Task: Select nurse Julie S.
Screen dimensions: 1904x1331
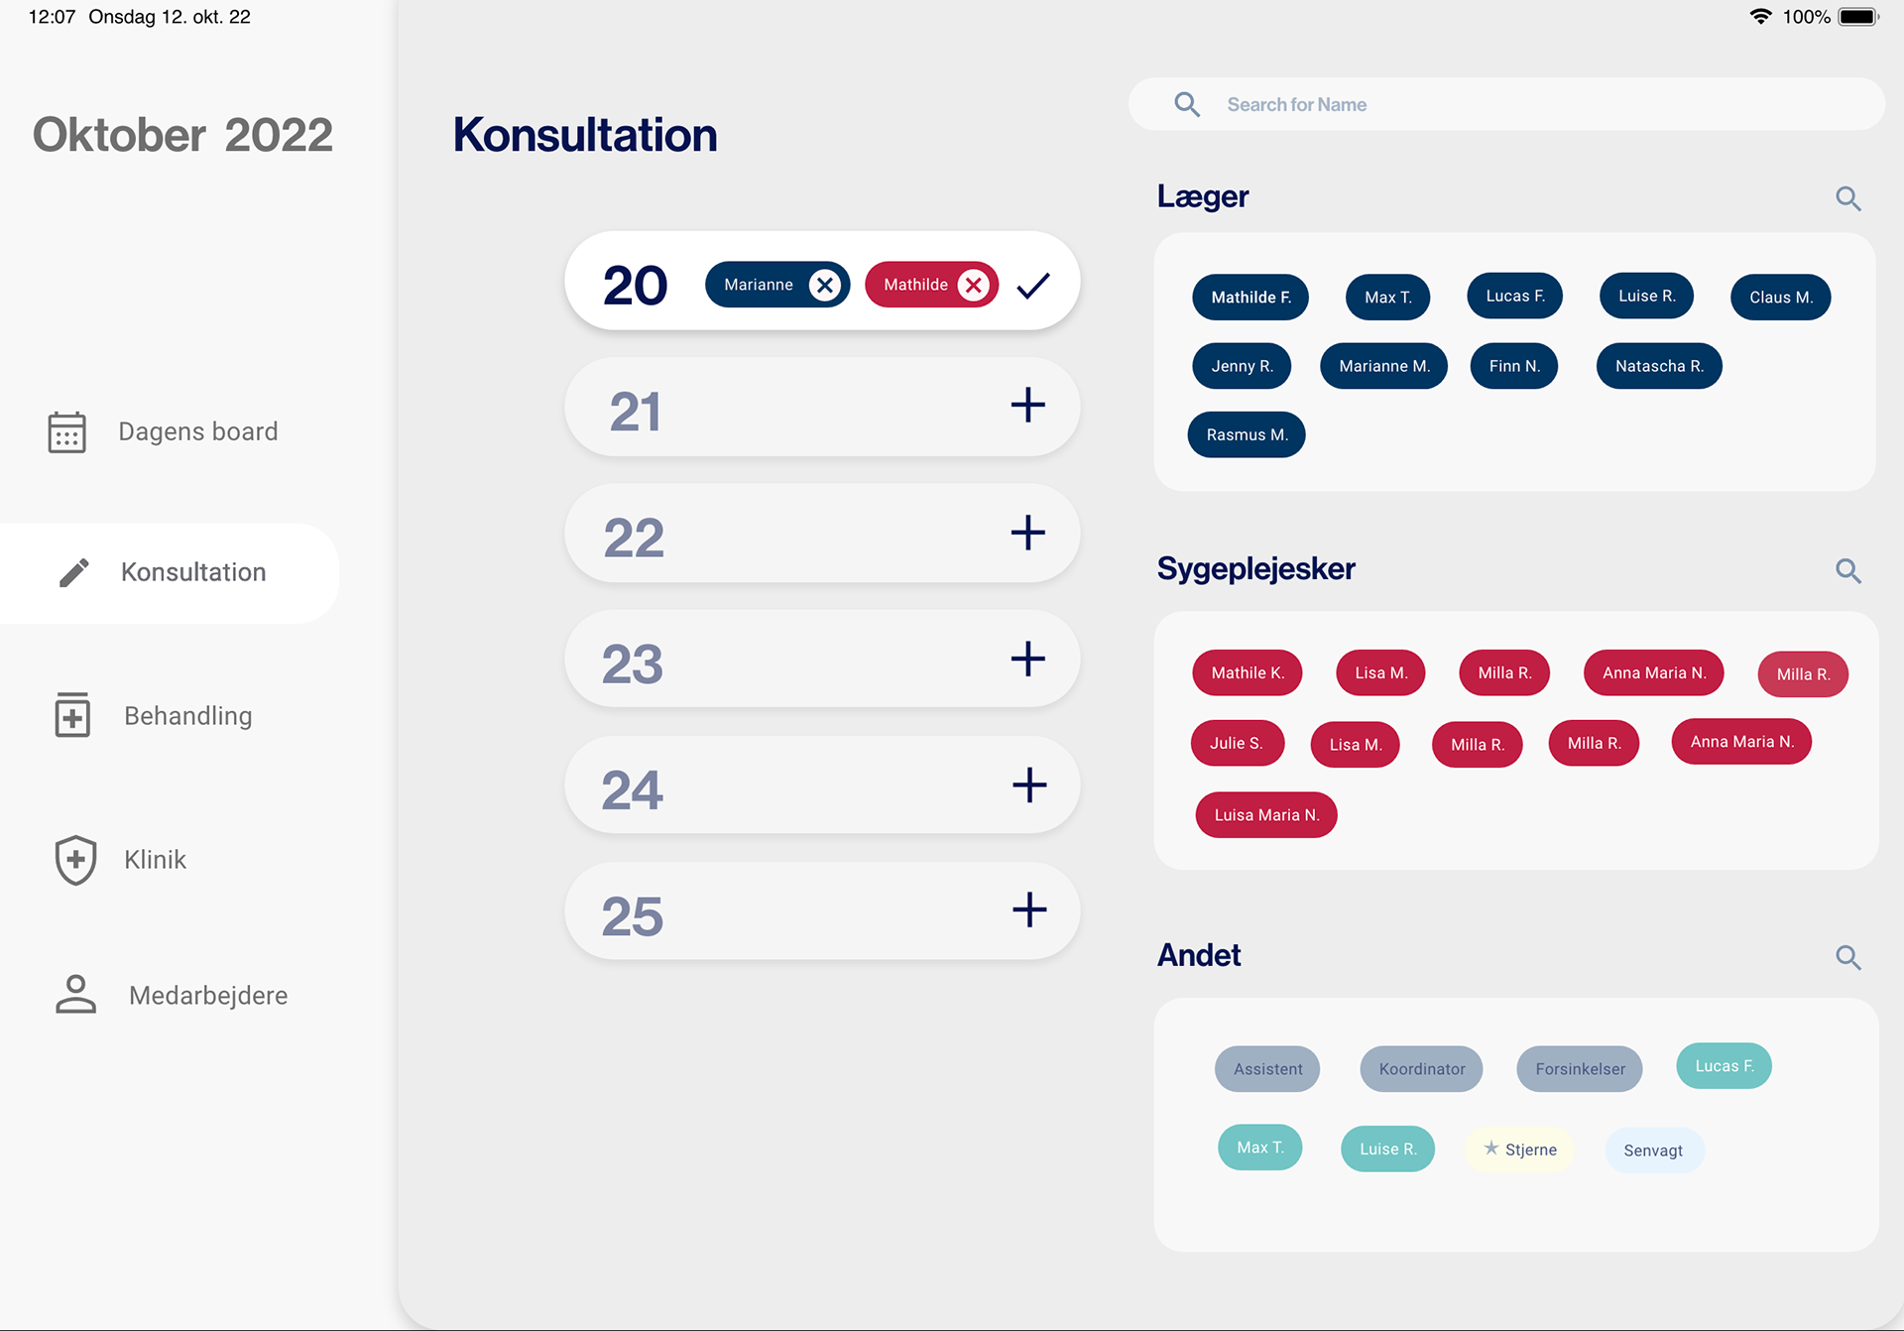Action: point(1237,743)
